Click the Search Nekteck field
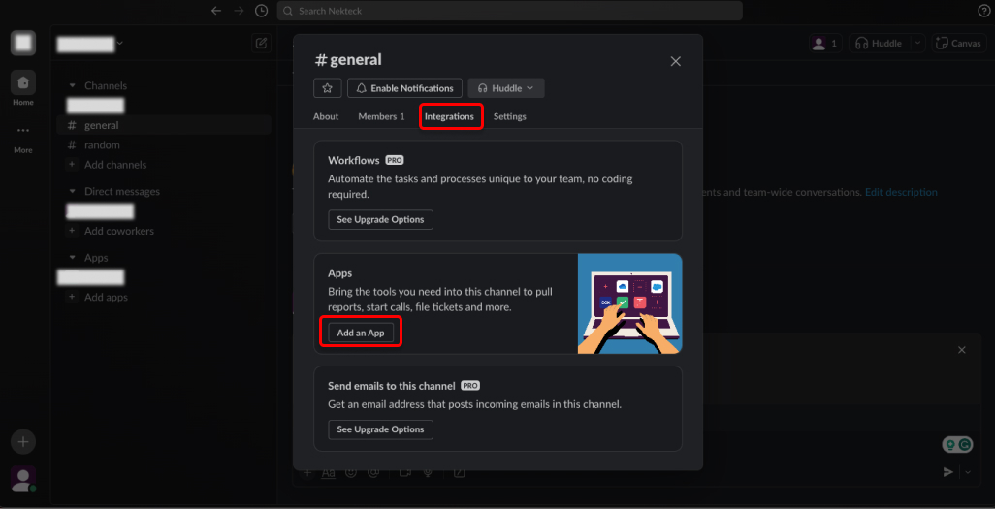Screen dimensions: 995x509 (509, 11)
